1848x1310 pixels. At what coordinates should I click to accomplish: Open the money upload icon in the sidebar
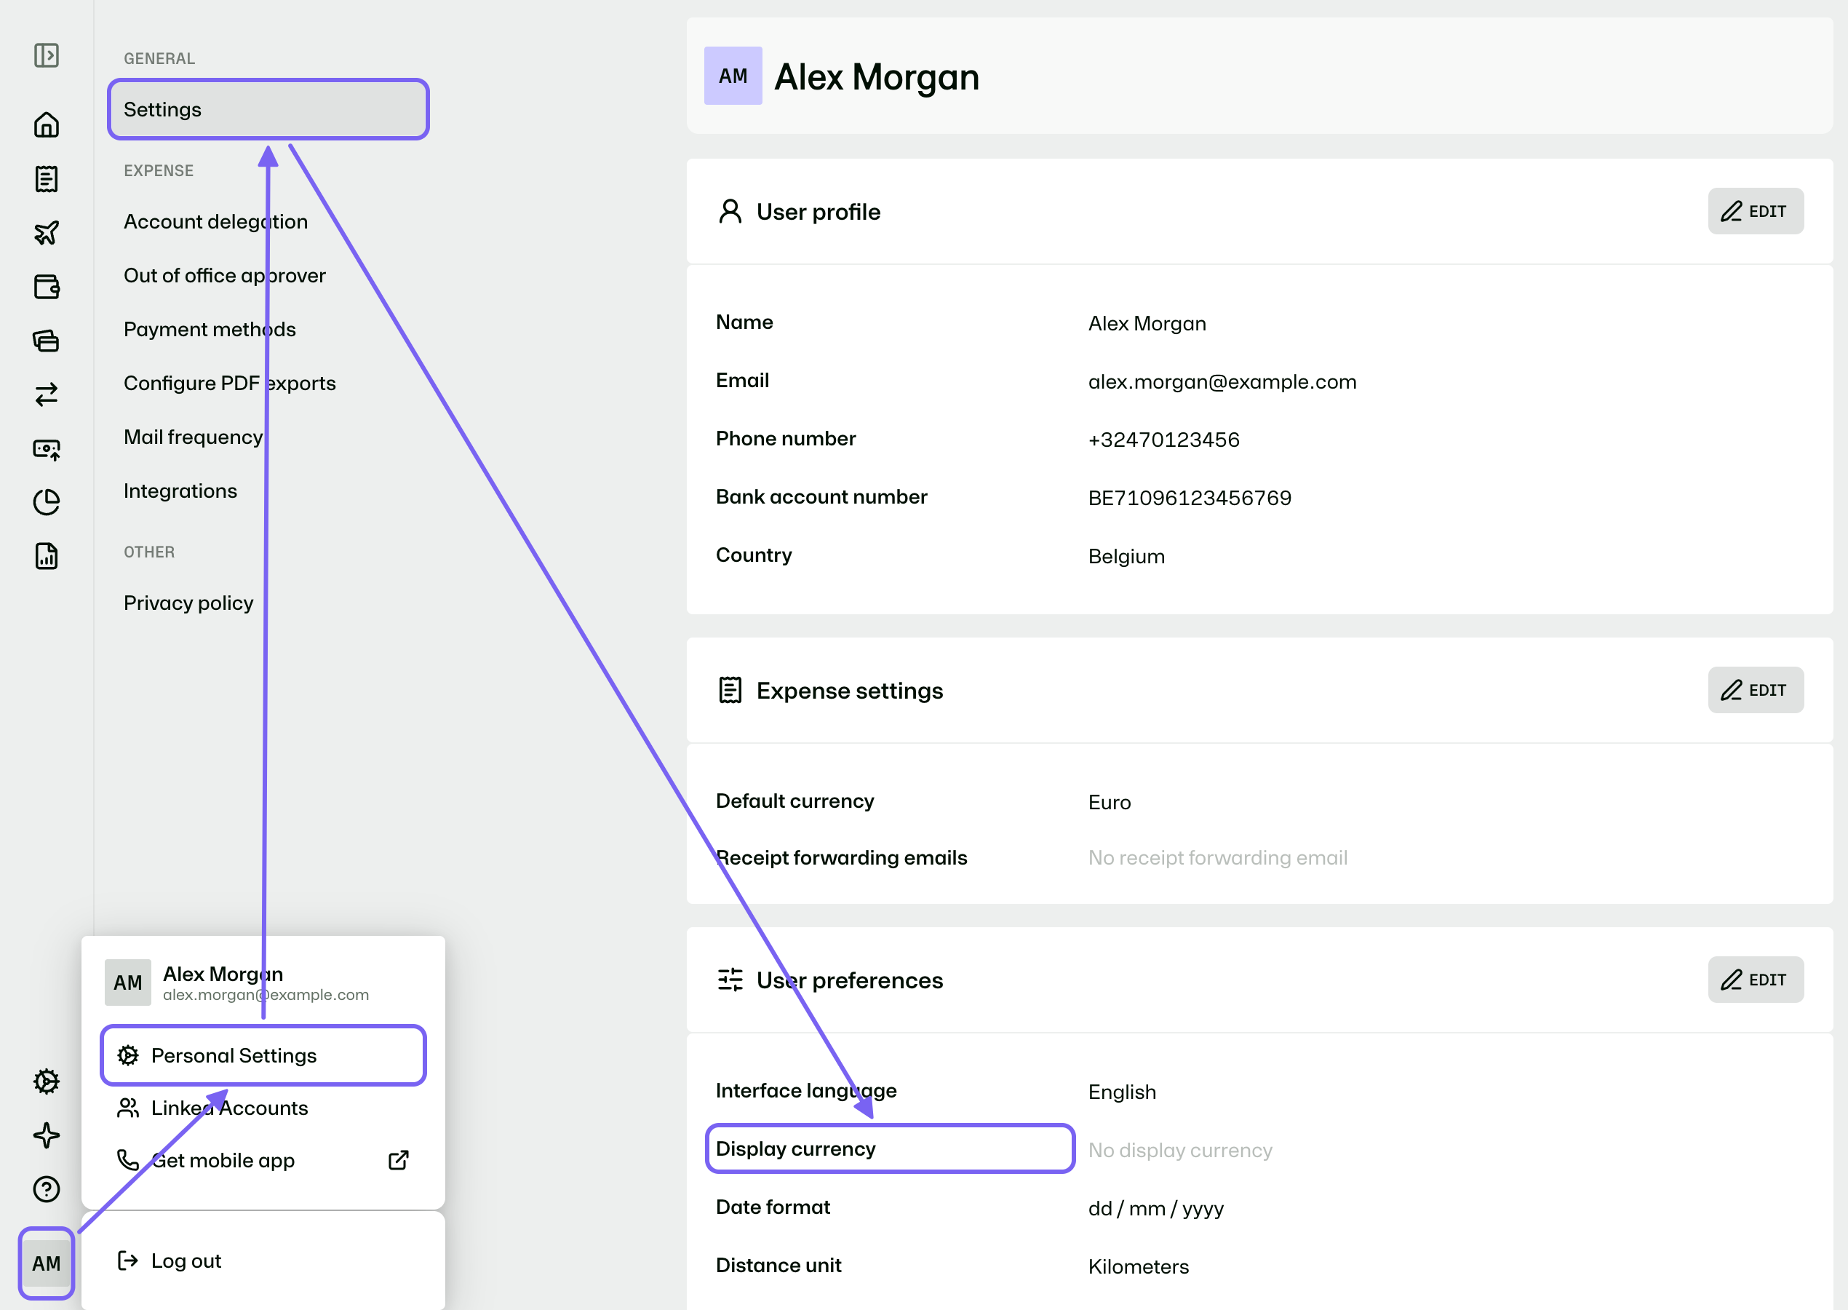click(46, 448)
